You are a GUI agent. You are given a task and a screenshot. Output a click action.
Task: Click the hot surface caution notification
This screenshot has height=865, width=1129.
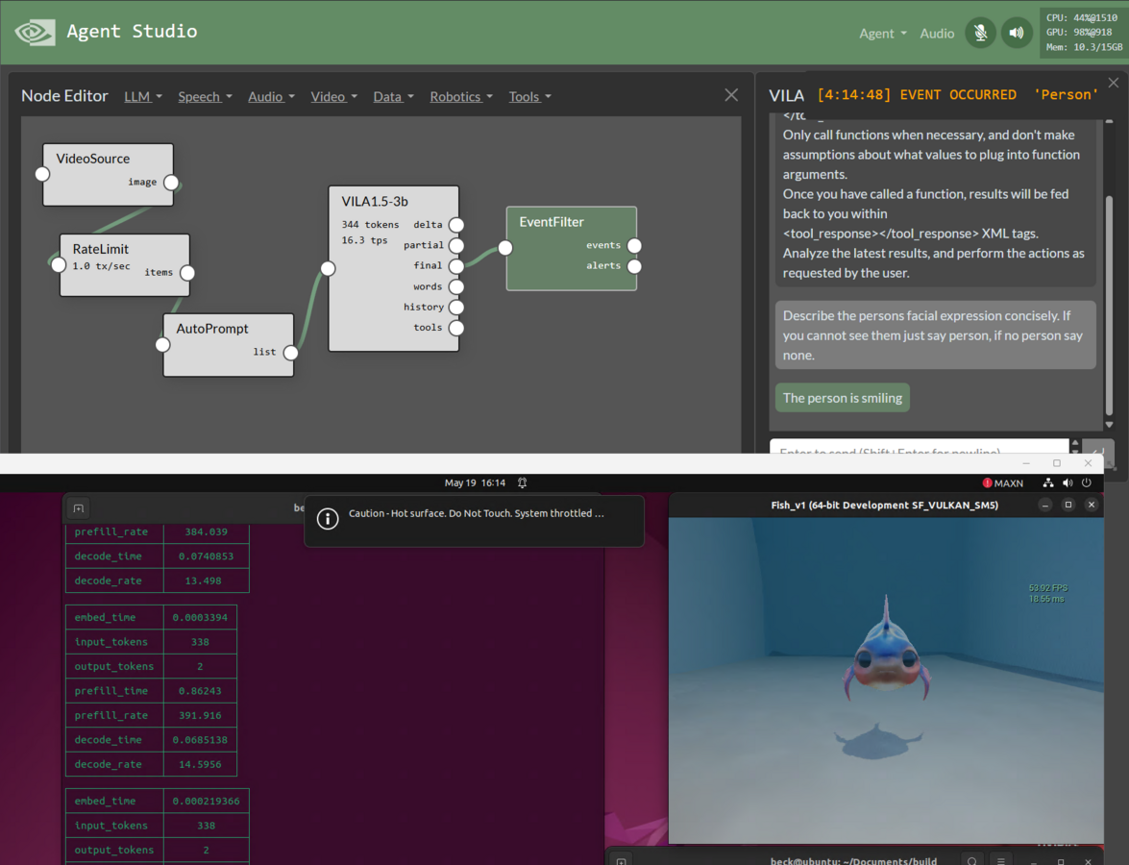[474, 520]
